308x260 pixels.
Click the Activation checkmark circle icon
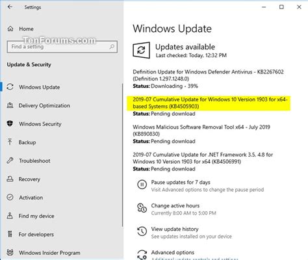[10, 198]
